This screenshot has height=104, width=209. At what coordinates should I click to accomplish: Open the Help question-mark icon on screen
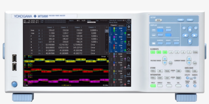[x=129, y=21]
